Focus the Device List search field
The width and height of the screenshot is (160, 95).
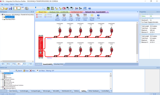pos(5,71)
